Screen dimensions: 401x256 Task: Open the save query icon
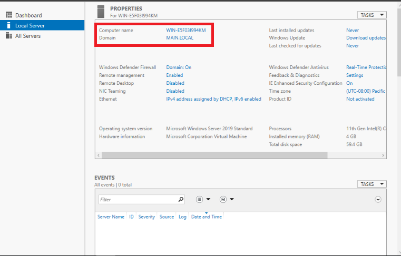(223, 199)
